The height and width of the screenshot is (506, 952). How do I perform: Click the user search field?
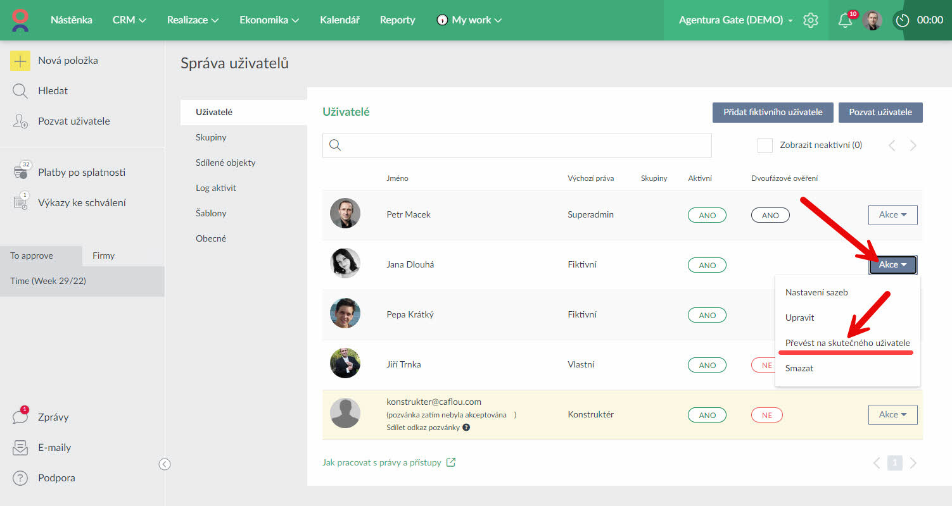point(517,145)
